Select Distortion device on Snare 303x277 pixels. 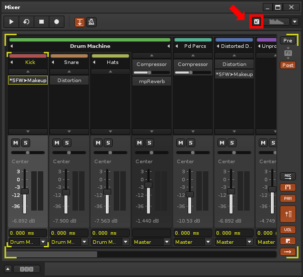tap(69, 80)
